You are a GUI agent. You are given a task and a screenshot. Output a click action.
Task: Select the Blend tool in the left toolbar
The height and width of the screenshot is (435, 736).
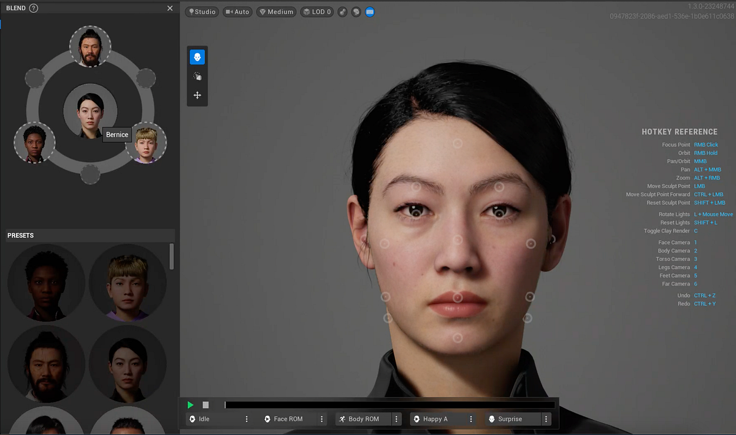pos(197,56)
